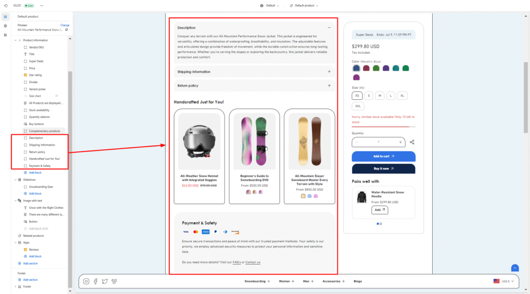The height and width of the screenshot is (294, 530).
Task: Select size M option
Action: point(380,96)
